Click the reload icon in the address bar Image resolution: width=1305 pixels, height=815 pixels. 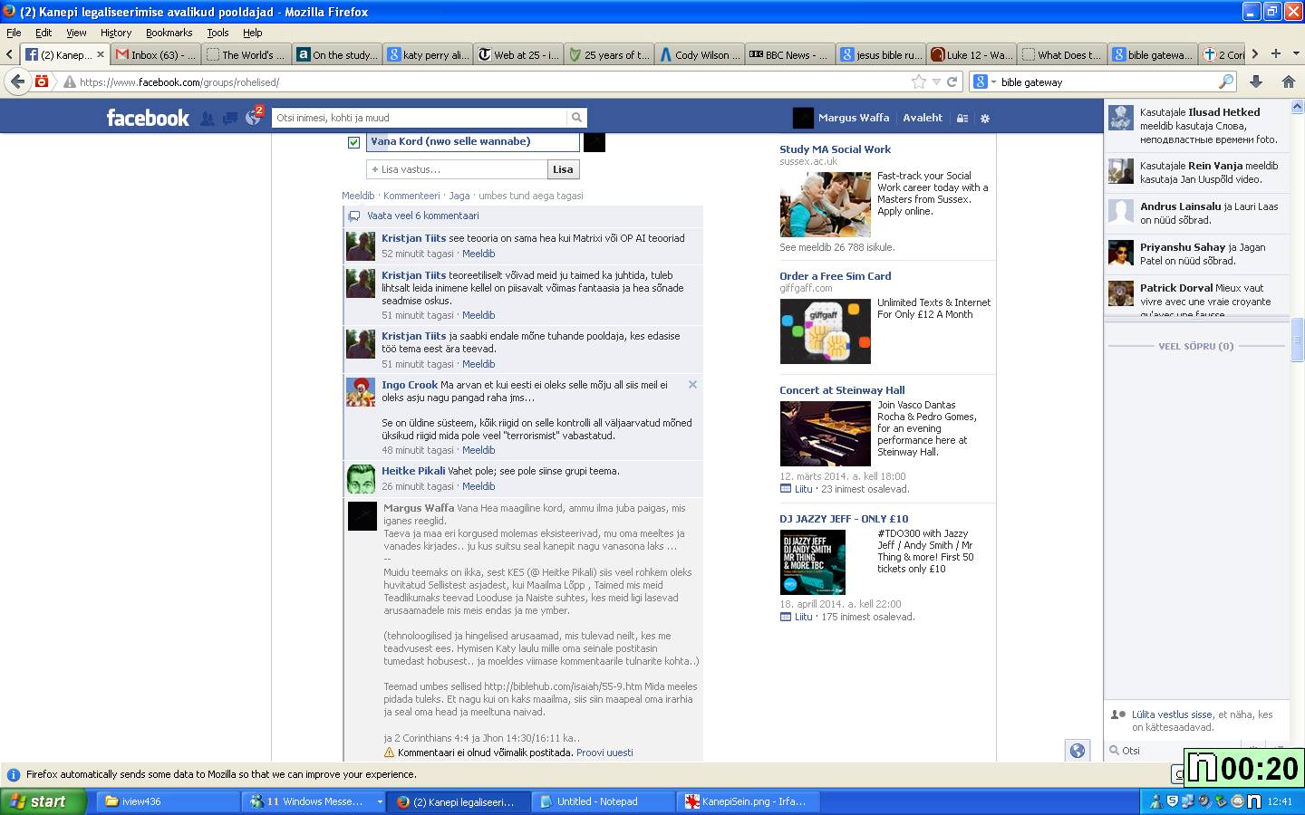click(x=952, y=81)
